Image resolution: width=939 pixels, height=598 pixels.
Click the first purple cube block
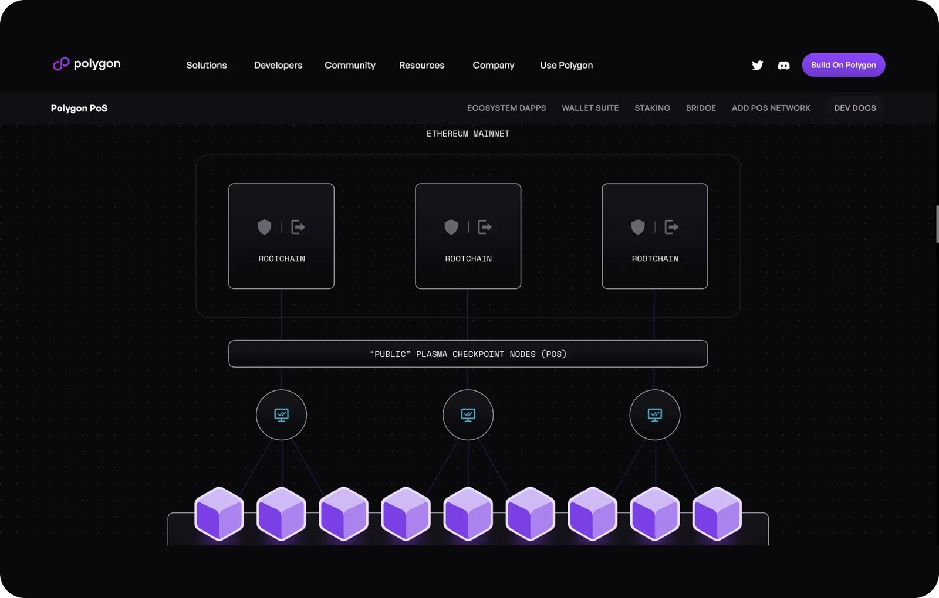pos(219,514)
